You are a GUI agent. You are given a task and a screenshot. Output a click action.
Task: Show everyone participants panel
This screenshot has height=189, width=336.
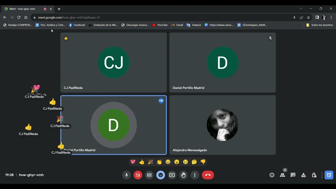click(x=282, y=175)
